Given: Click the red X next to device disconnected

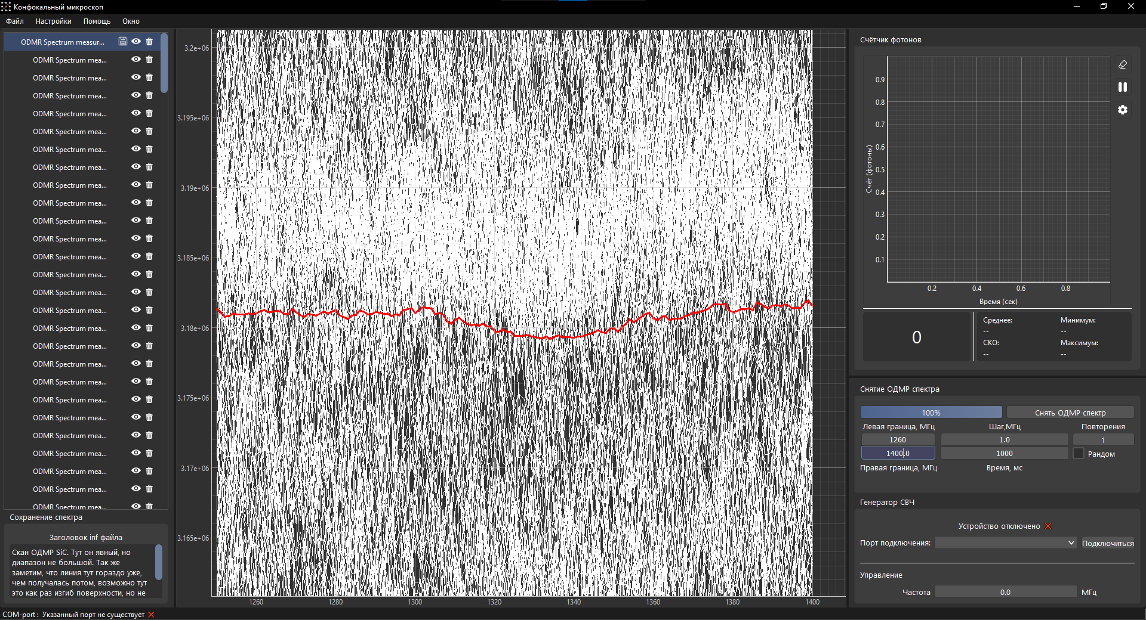Looking at the screenshot, I should pos(1048,526).
